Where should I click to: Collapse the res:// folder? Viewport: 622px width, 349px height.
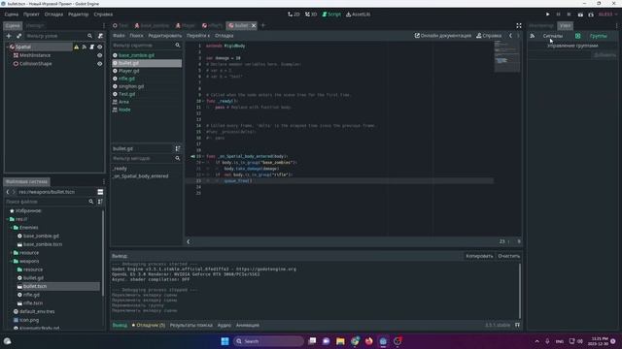click(x=8, y=219)
